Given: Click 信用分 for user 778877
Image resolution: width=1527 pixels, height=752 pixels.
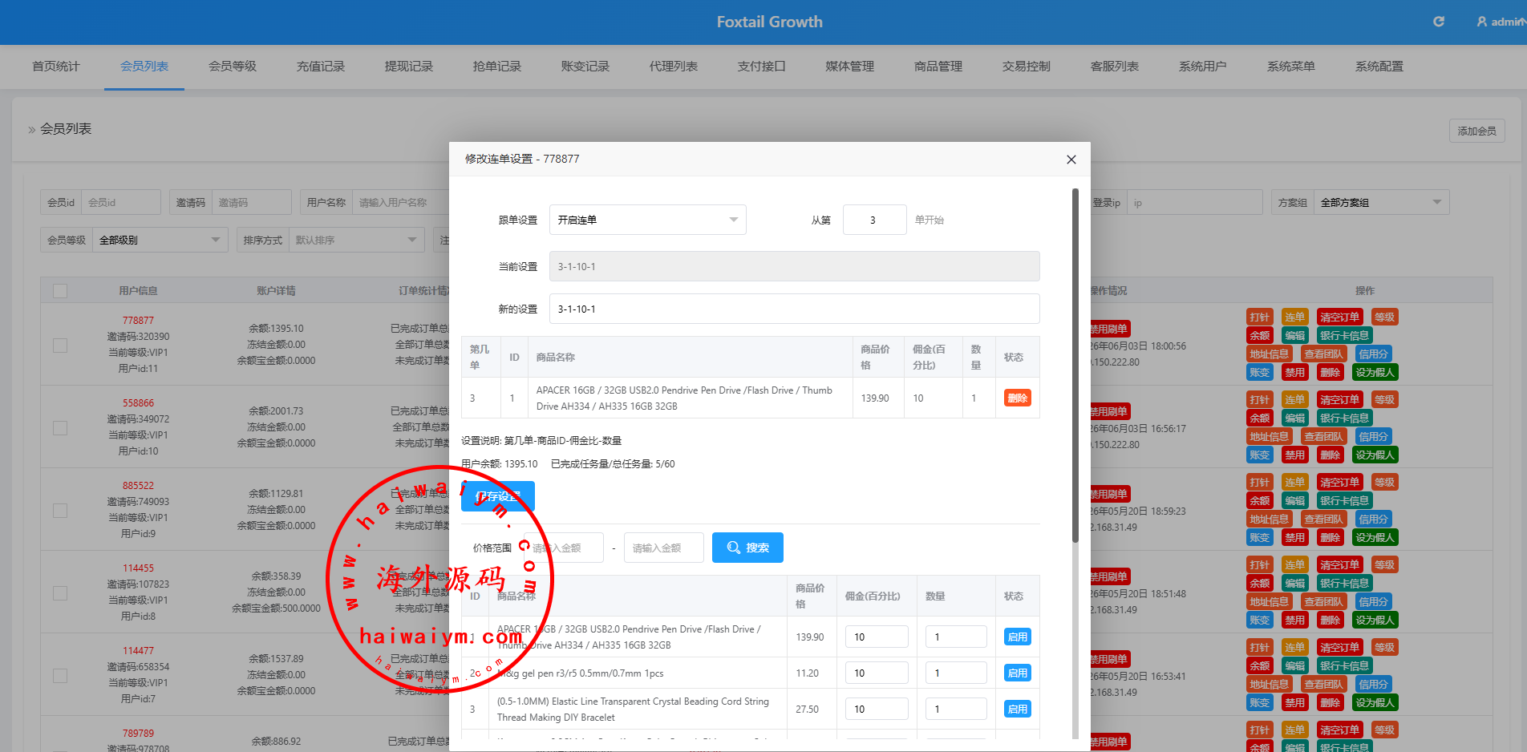Looking at the screenshot, I should tap(1373, 354).
